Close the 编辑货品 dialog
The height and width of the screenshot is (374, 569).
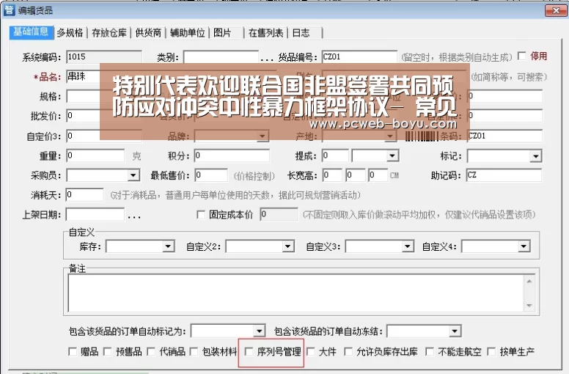[x=556, y=10]
